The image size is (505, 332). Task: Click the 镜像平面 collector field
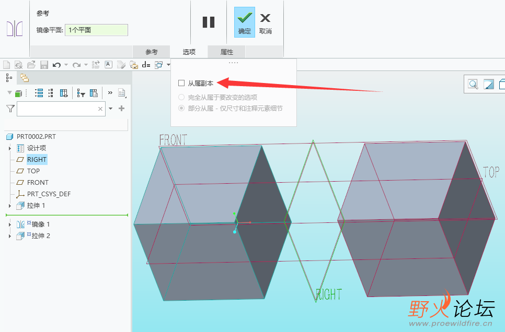[x=96, y=30]
